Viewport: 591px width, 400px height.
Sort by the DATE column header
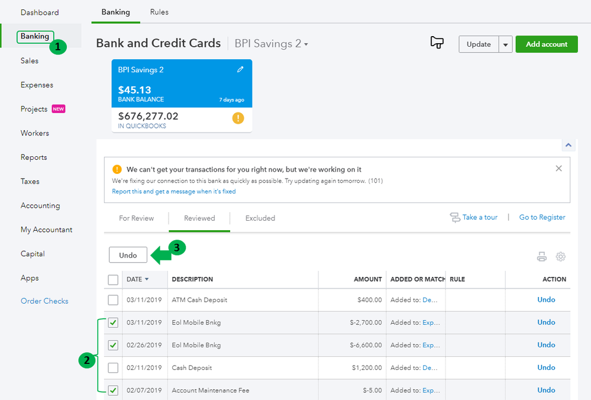137,279
